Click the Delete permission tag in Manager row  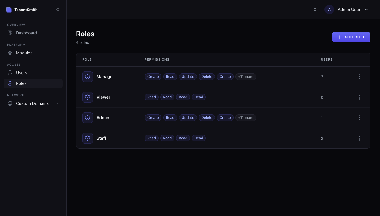[207, 77]
